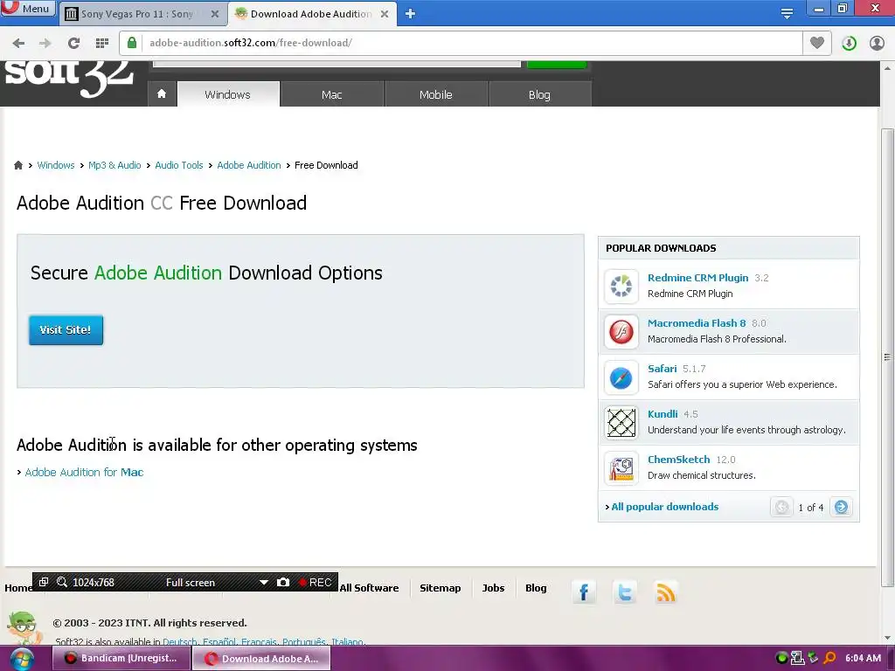Open Speed Dial grid icon
The height and width of the screenshot is (671, 895).
pyautogui.click(x=102, y=43)
